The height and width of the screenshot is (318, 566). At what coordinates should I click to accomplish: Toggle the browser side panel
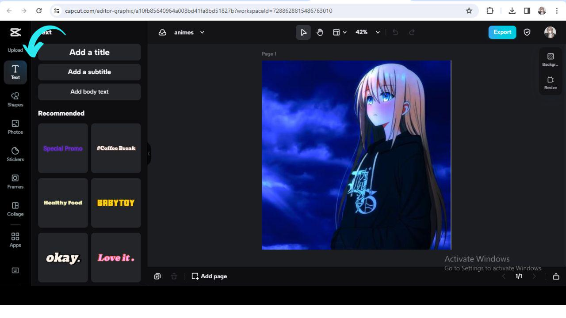[x=527, y=11]
